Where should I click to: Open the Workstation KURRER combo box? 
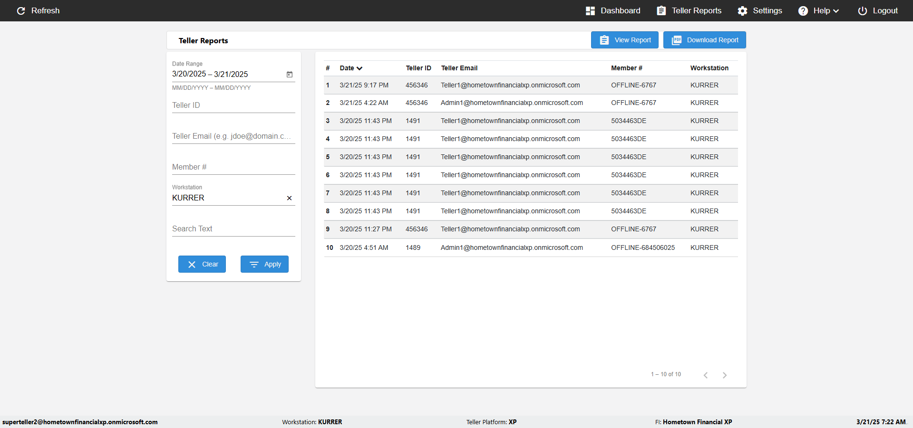[233, 198]
